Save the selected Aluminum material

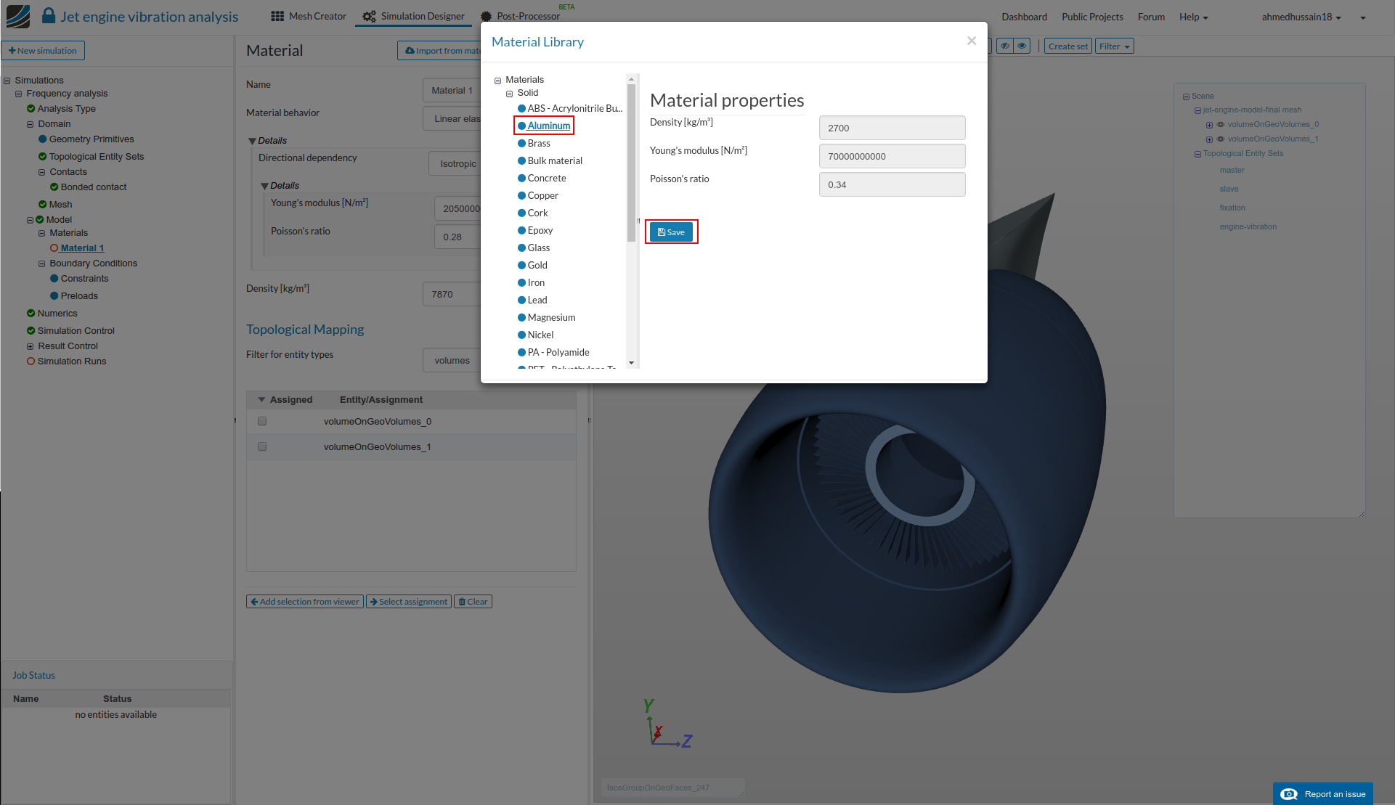click(671, 232)
